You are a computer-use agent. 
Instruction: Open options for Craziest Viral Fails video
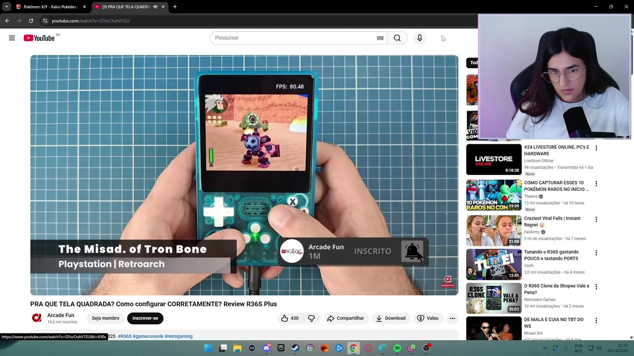click(x=596, y=219)
